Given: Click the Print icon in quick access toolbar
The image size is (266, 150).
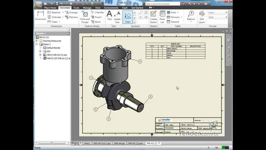Looking at the screenshot, I should 71,3.
